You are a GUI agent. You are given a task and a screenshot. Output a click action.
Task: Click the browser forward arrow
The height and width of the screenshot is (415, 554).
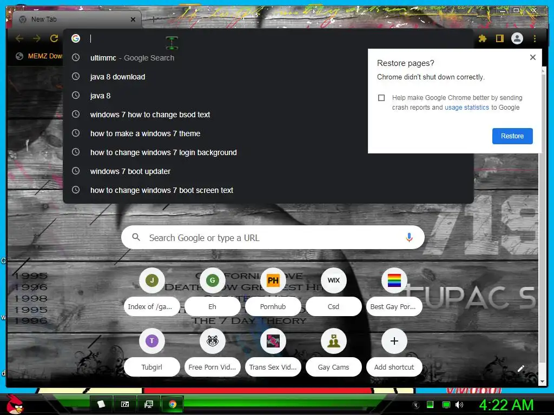click(x=36, y=38)
